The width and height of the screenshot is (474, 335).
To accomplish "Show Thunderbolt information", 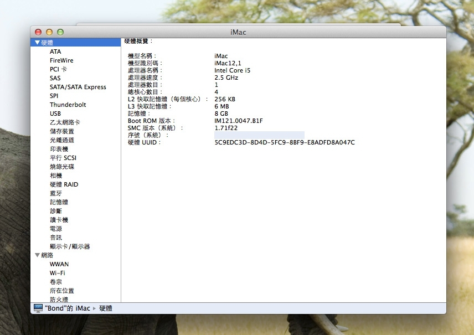I will click(68, 105).
